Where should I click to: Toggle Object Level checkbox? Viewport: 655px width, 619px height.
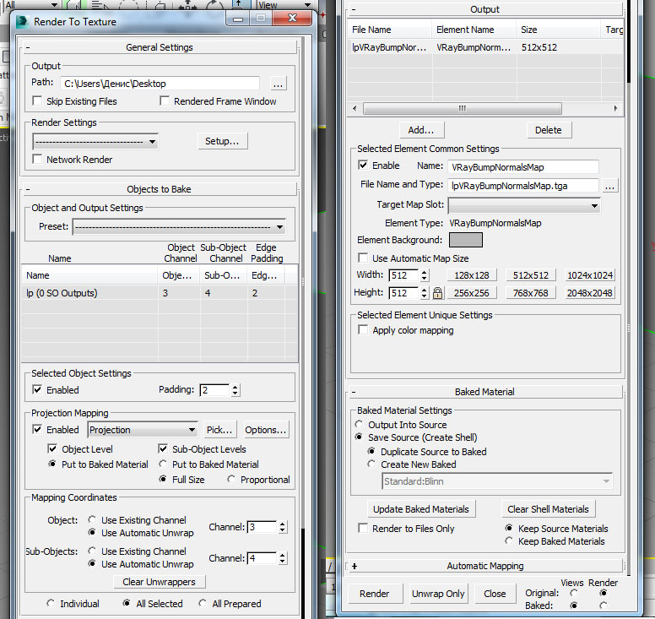click(x=52, y=449)
